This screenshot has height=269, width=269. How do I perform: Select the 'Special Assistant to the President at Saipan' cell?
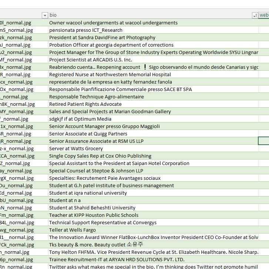coord(153,163)
